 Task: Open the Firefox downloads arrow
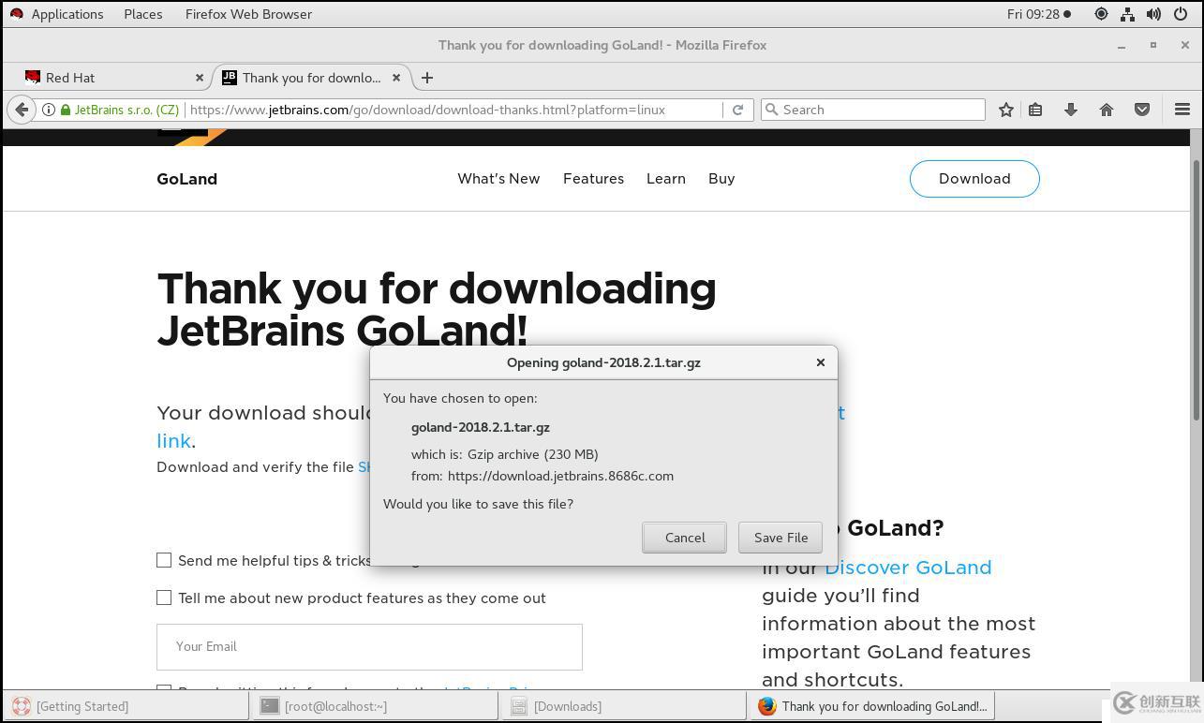tap(1071, 110)
